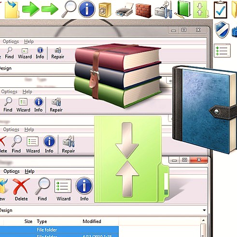Screen dimensions: 237x237
Task: Click the Delete red X icon
Action: click(21, 186)
